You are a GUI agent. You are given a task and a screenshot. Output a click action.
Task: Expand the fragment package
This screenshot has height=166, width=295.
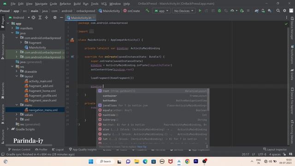(21, 42)
